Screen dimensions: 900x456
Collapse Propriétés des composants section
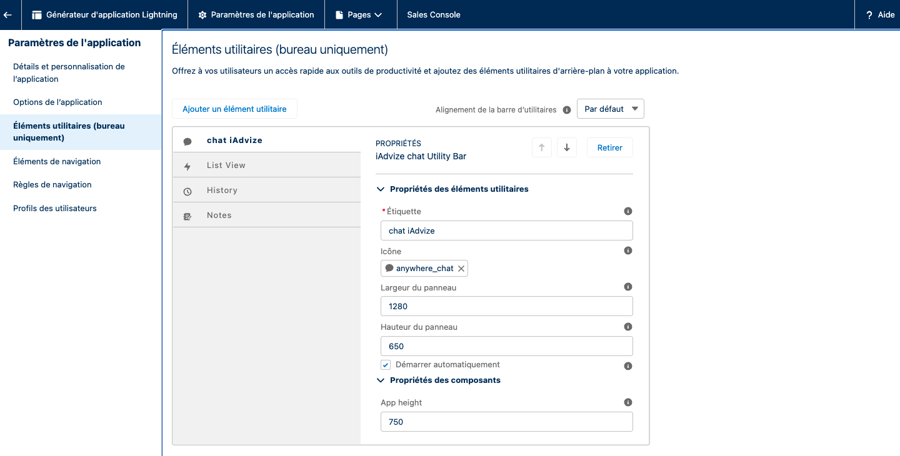coord(381,380)
